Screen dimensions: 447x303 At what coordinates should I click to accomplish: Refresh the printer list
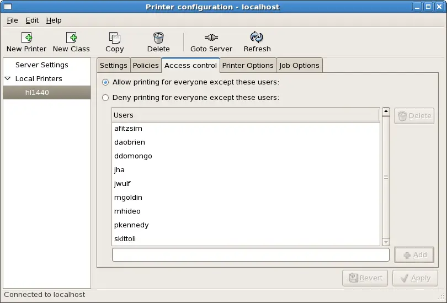(257, 38)
